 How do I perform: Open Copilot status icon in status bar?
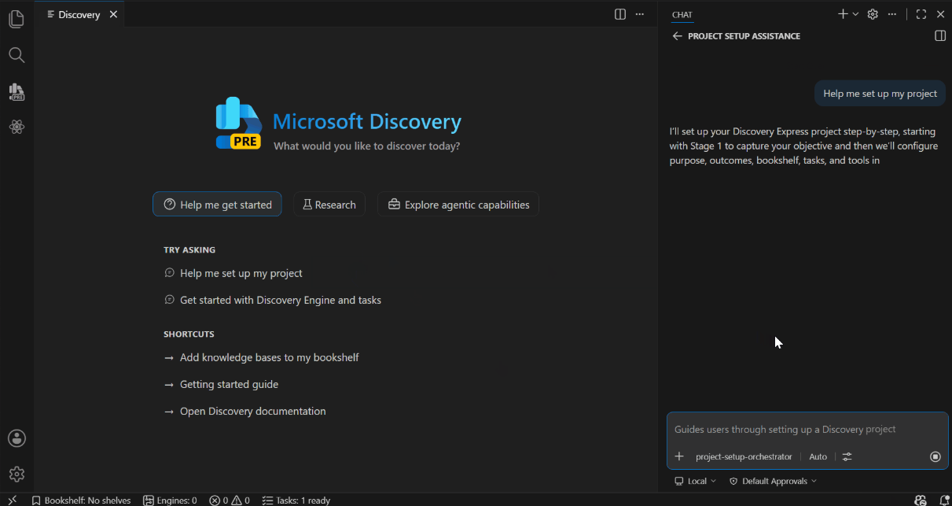[x=921, y=500]
